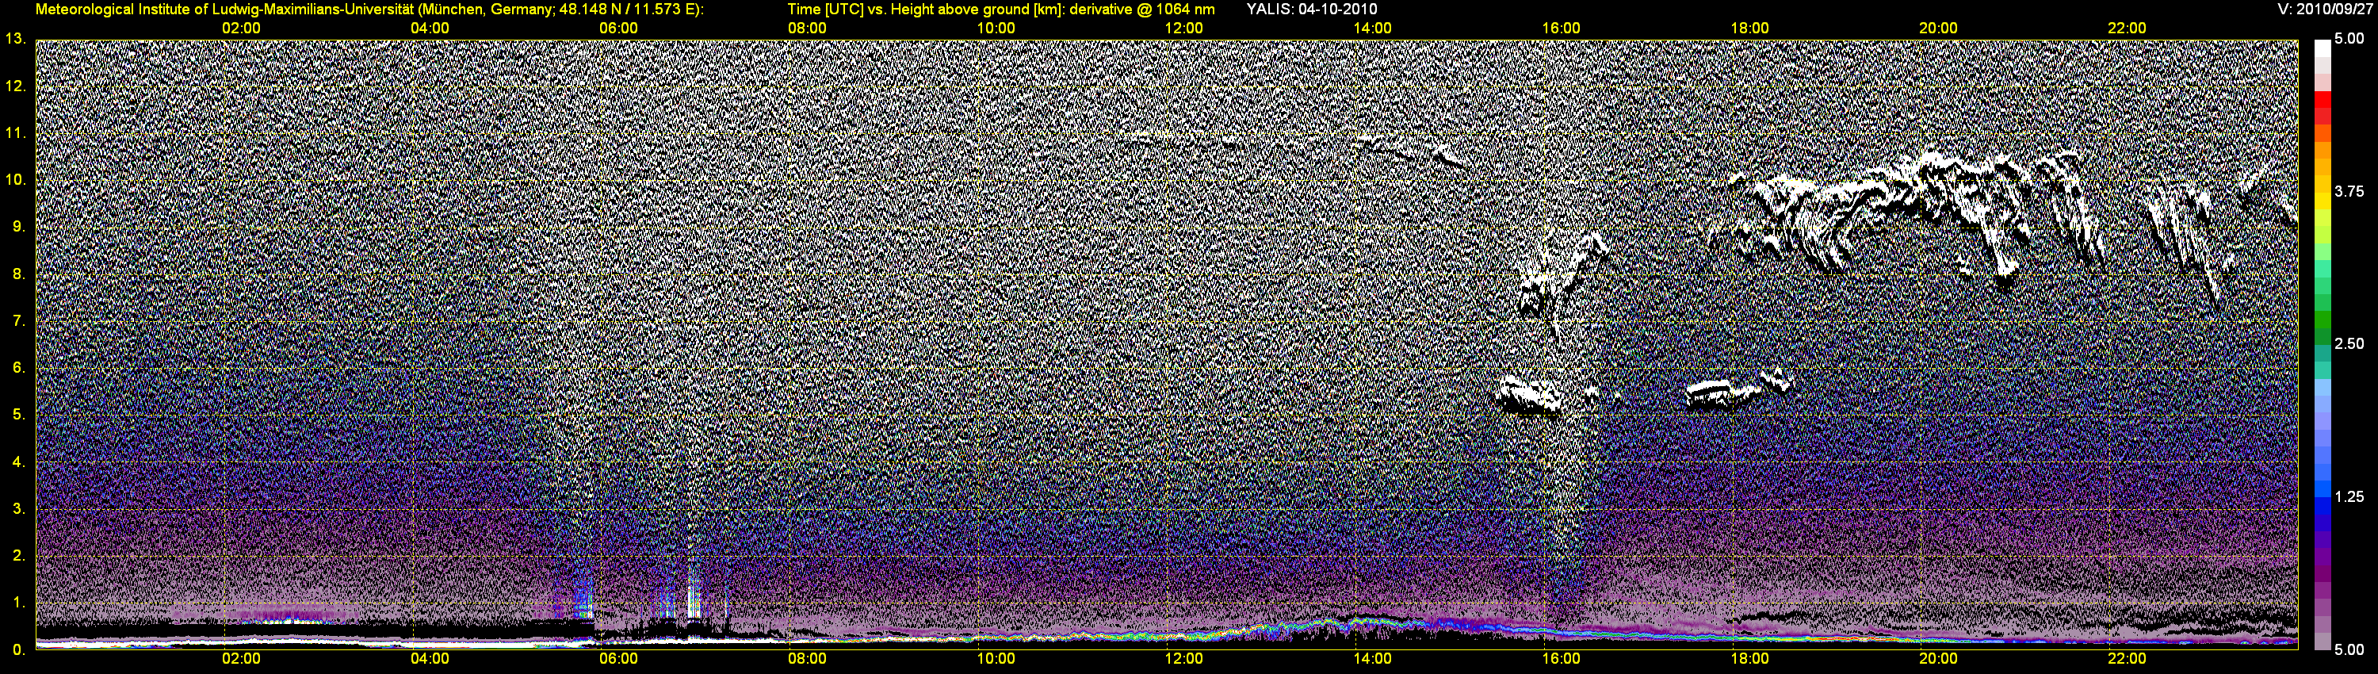The width and height of the screenshot is (2378, 674).
Task: Click the '5.00' value atop the color scale
Action: [x=2349, y=39]
